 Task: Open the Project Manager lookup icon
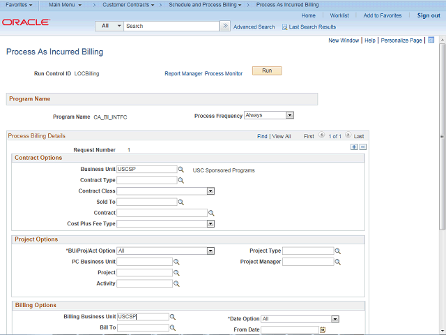coord(338,262)
